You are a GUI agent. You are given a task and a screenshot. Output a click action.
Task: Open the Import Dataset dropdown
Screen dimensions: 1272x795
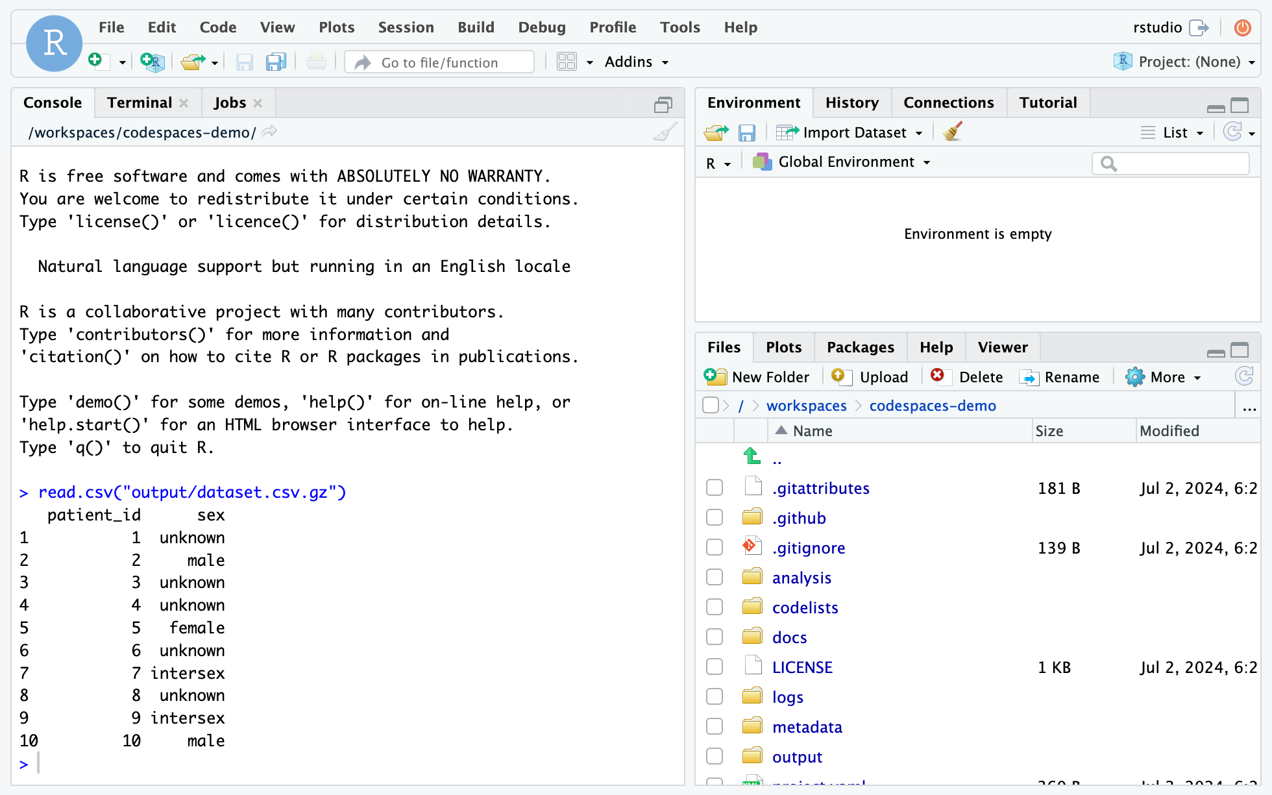[850, 132]
